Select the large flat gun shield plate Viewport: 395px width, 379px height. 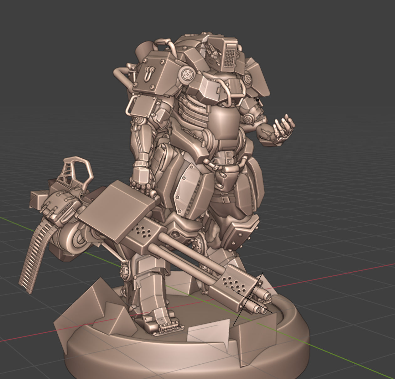pyautogui.click(x=117, y=210)
